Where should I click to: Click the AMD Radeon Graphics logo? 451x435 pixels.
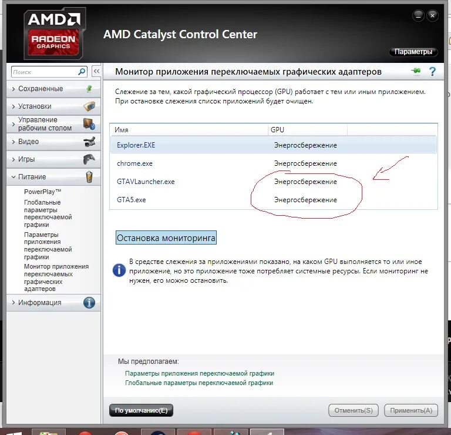[x=54, y=34]
